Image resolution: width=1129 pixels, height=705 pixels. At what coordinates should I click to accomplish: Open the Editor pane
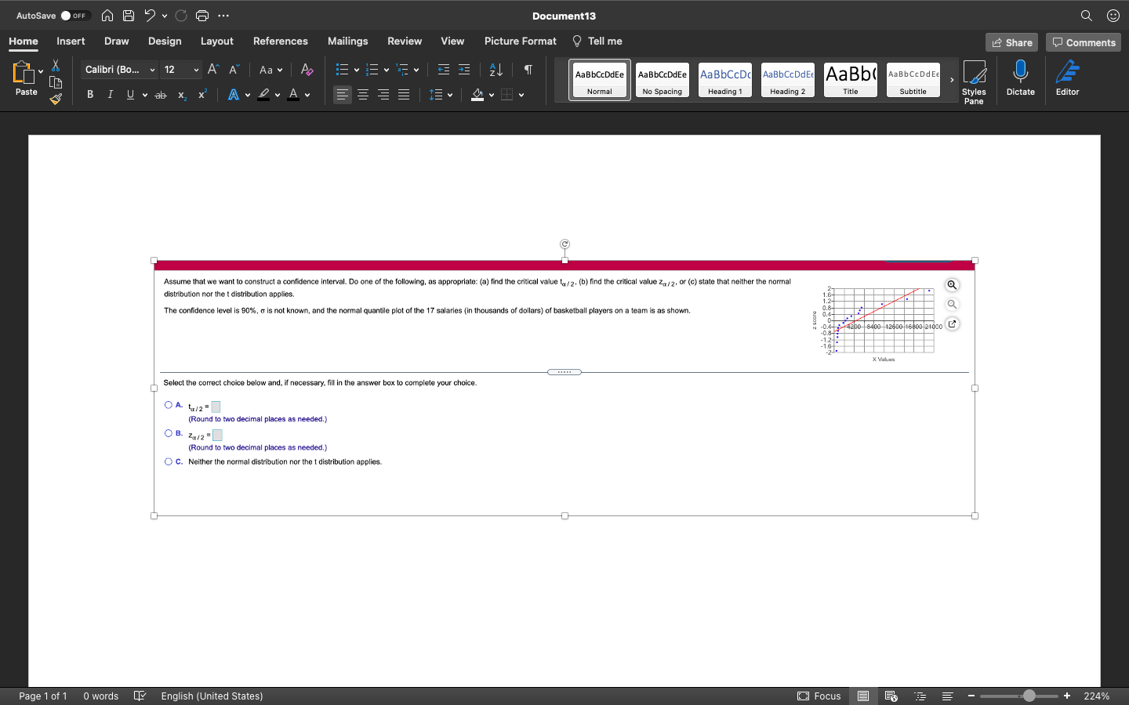click(x=1067, y=78)
